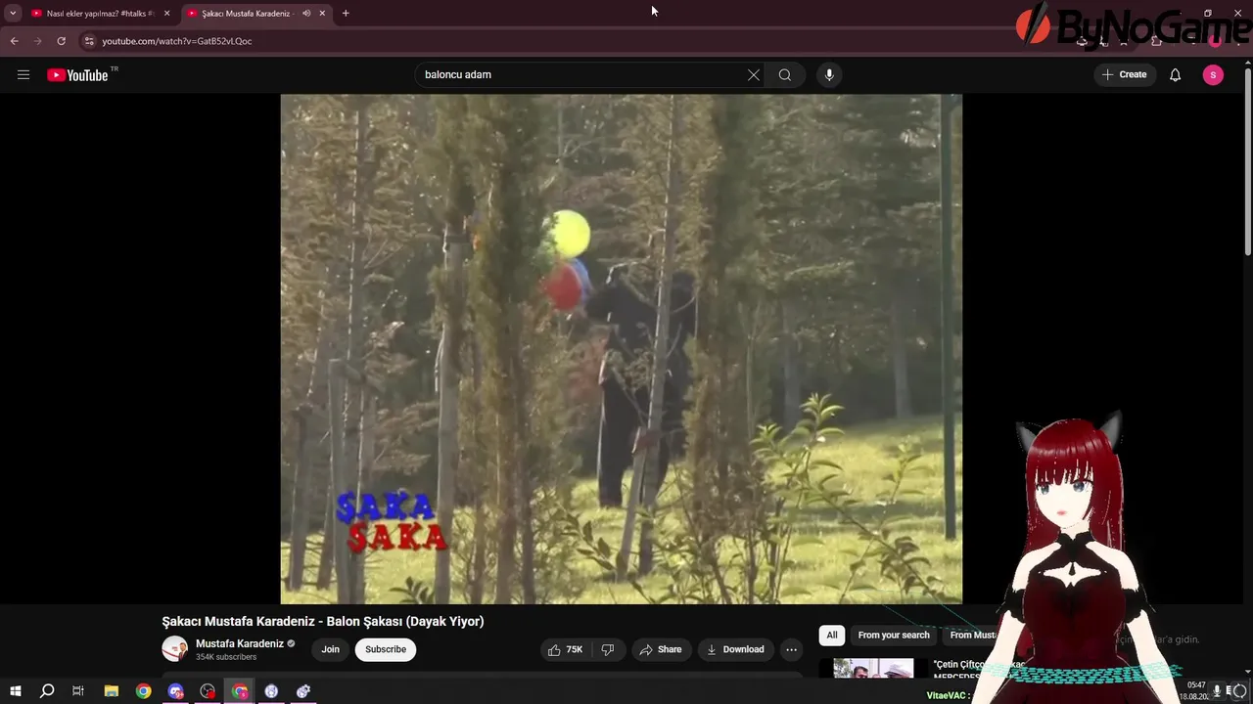Open the Çetin Çiftçi recommended video thumbnail
The image size is (1253, 704).
[873, 669]
